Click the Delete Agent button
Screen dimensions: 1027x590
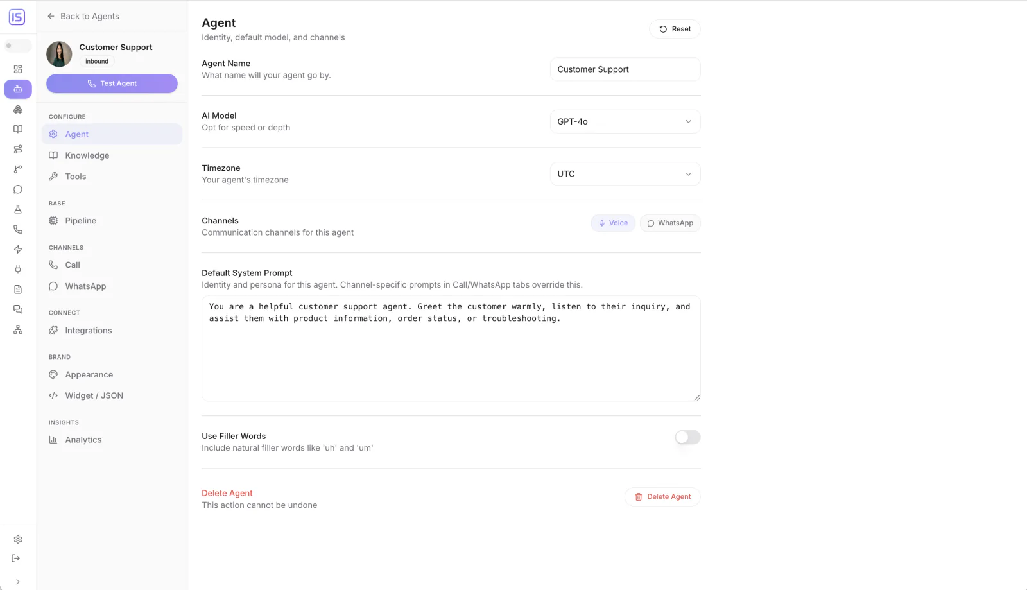(662, 497)
